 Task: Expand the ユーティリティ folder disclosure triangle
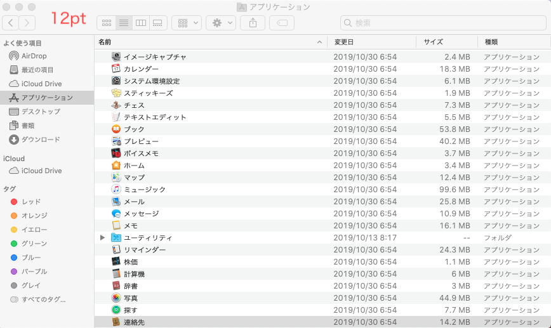(x=102, y=238)
